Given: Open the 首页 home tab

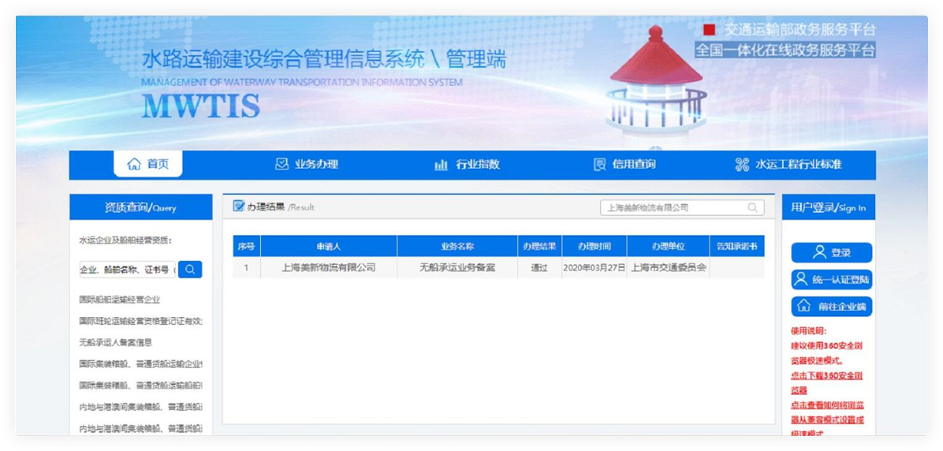Looking at the screenshot, I should pos(149,164).
